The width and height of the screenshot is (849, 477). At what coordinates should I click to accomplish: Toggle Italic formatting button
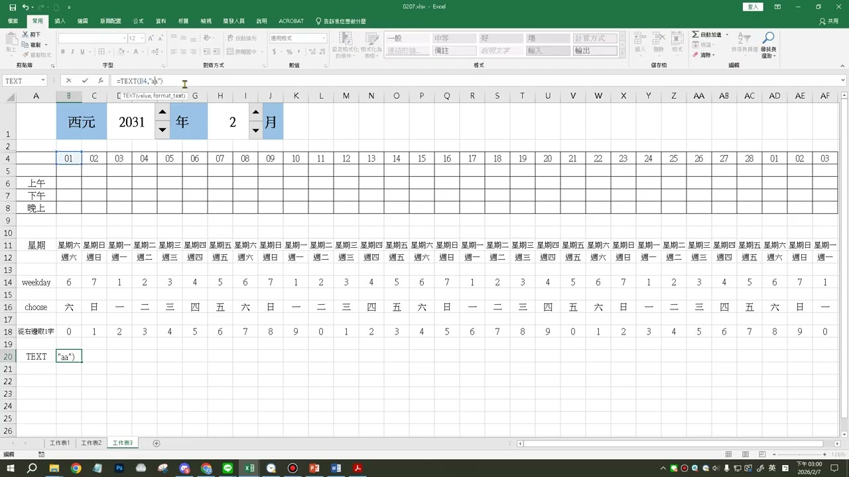(x=73, y=52)
